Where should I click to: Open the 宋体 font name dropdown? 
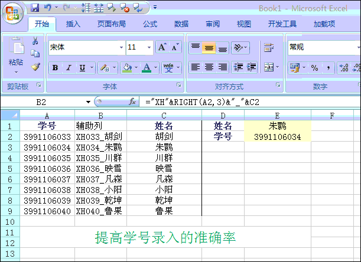tap(121, 47)
